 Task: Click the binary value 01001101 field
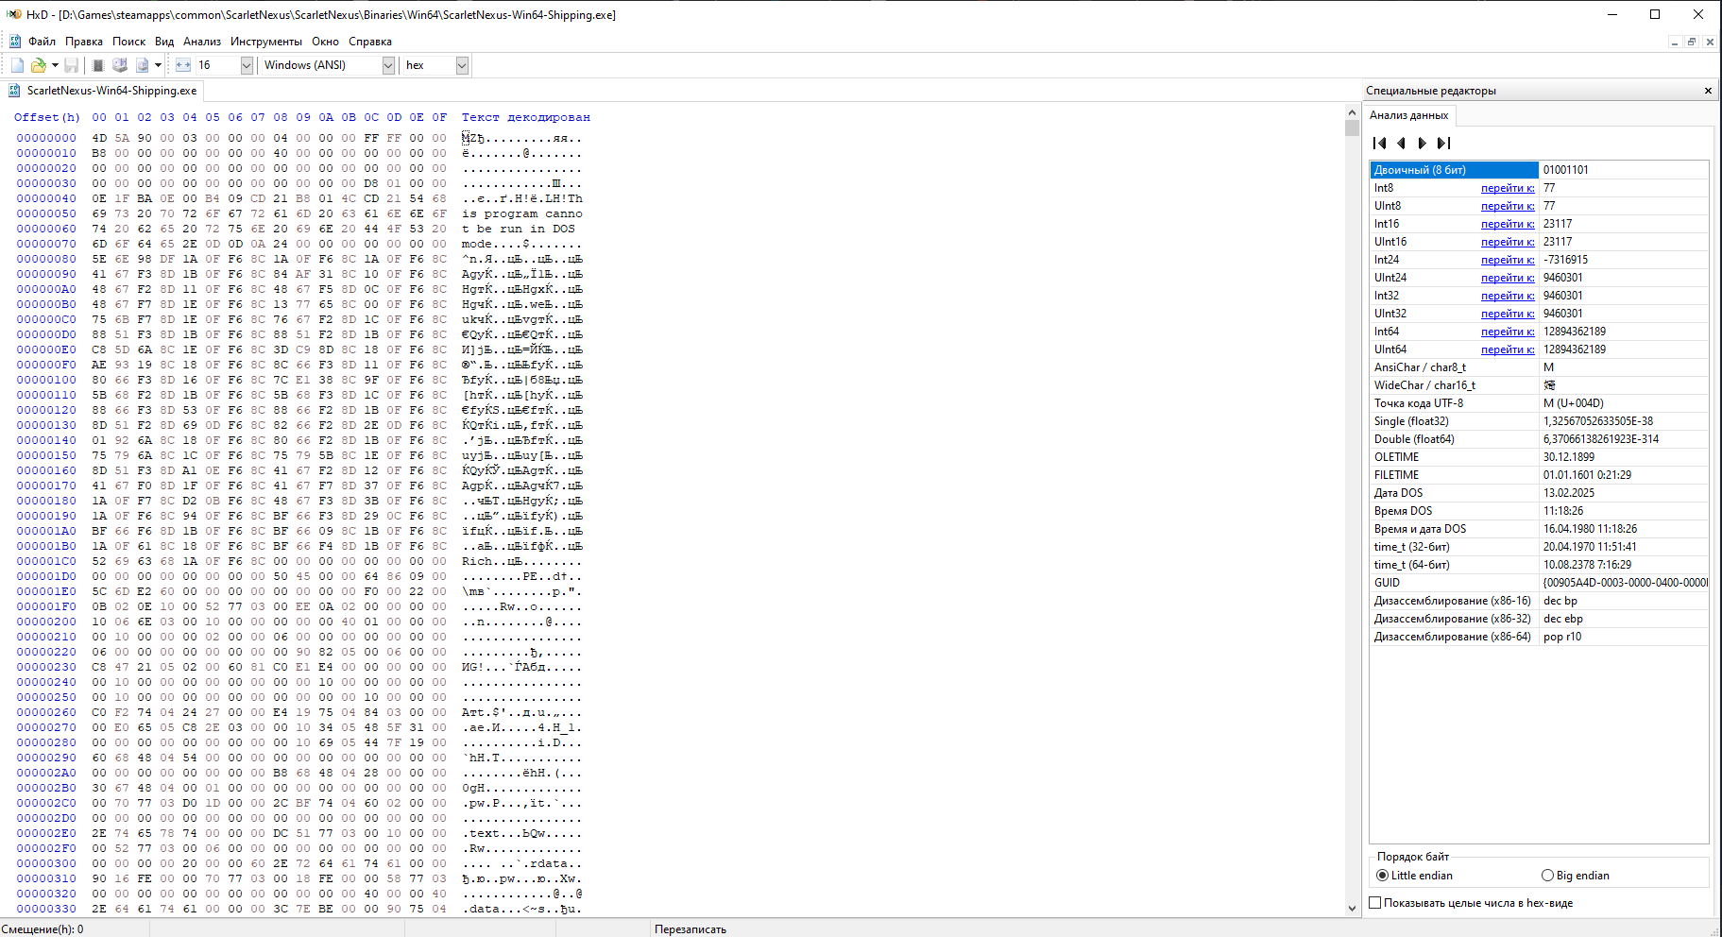(1624, 170)
